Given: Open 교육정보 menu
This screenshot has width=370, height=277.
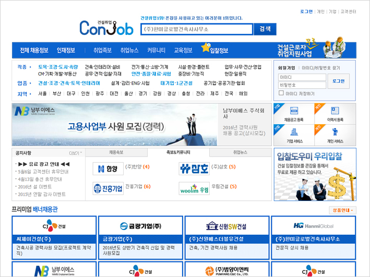Looking at the screenshot, I should (x=183, y=50).
